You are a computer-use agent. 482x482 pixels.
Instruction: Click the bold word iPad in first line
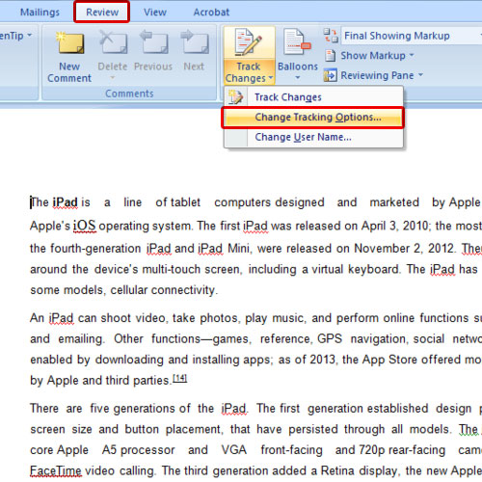[x=66, y=202]
